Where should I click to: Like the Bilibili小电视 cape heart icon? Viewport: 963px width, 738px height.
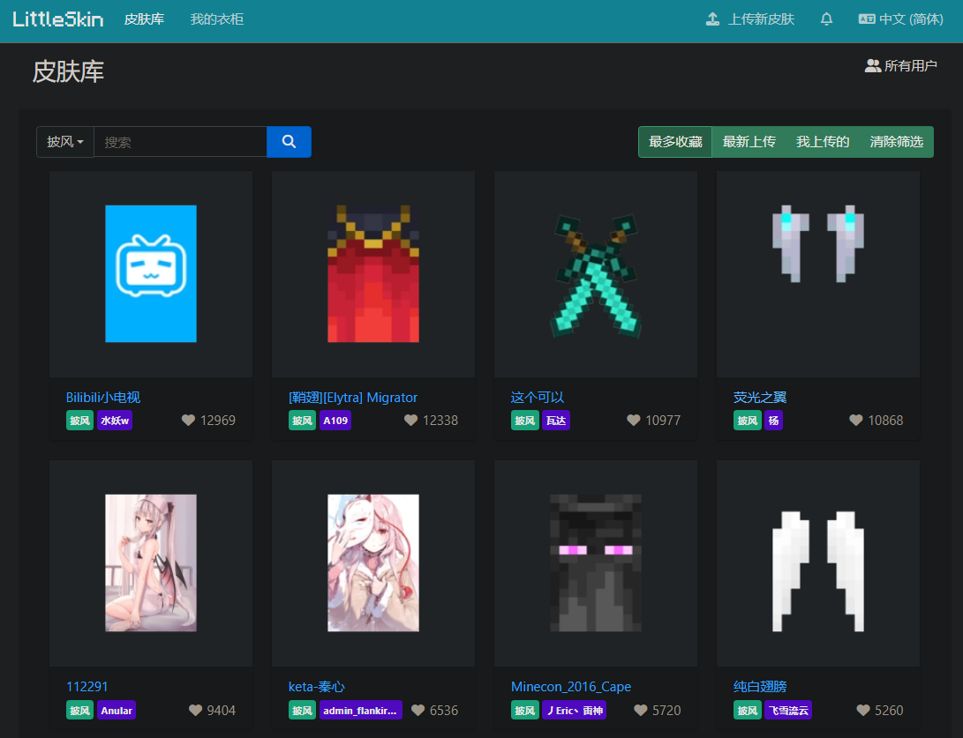pyautogui.click(x=188, y=421)
